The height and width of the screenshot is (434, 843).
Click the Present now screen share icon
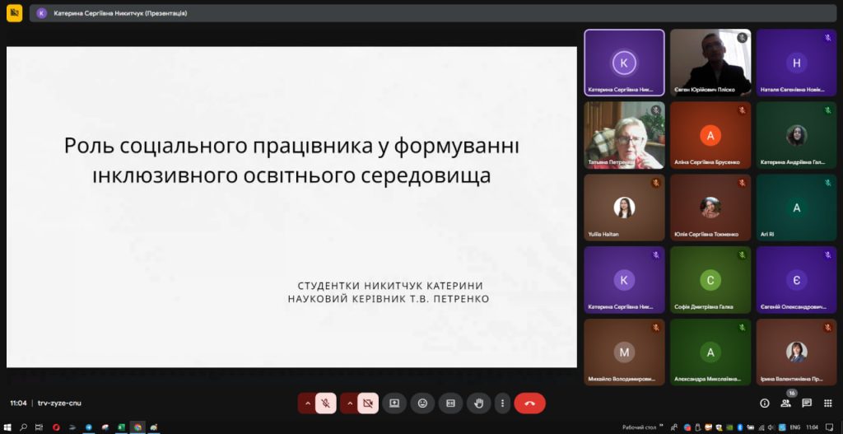(394, 404)
